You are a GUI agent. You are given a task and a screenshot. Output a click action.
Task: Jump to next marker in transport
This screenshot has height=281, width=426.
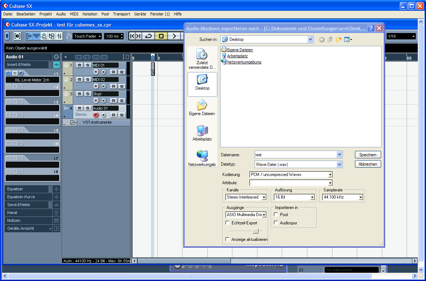[138, 36]
